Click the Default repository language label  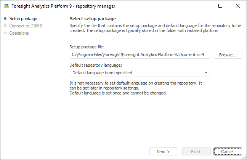point(96,65)
